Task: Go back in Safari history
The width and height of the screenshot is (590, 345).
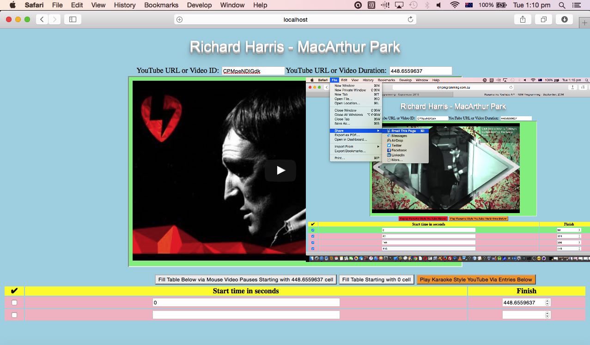Action: [42, 19]
